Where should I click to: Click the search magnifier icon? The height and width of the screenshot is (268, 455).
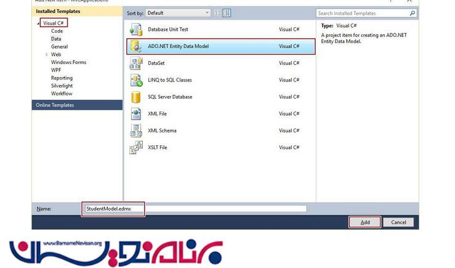(x=412, y=13)
